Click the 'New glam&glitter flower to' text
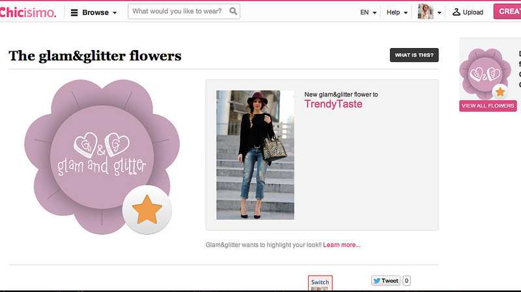This screenshot has height=292, width=521. pos(341,94)
